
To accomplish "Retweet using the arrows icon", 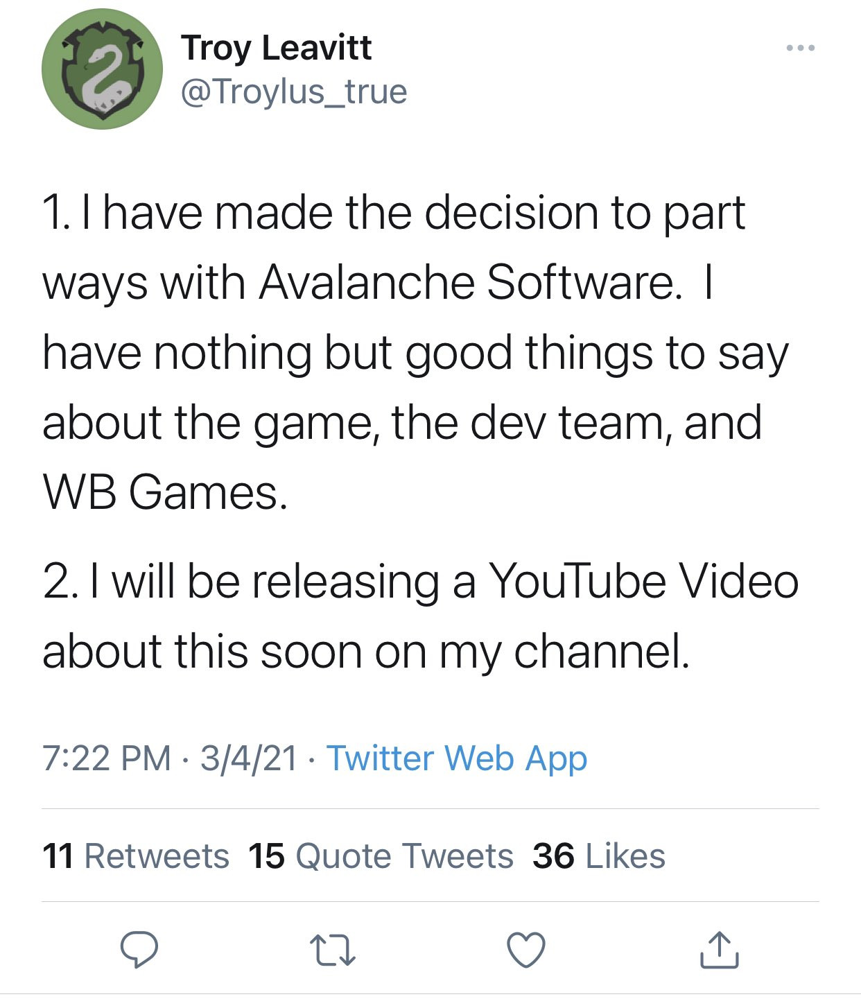I will click(333, 950).
